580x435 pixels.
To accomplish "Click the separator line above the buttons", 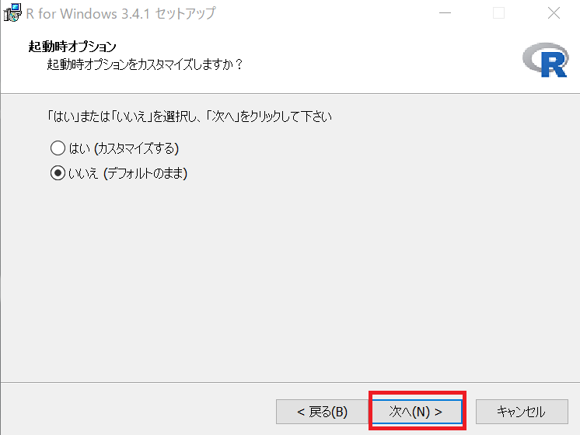I will tap(290, 382).
